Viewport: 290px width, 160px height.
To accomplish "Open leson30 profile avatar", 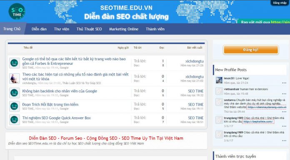I will coord(219,80).
